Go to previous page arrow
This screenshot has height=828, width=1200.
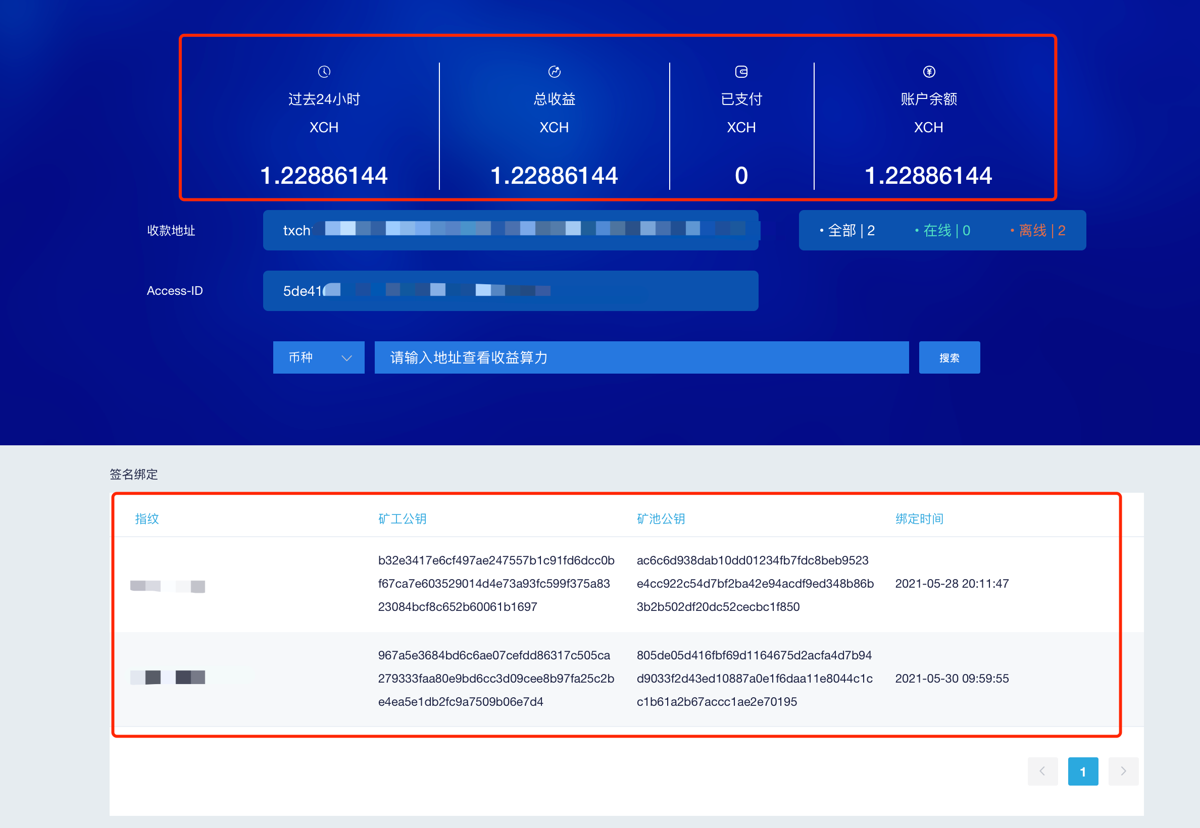tap(1042, 771)
